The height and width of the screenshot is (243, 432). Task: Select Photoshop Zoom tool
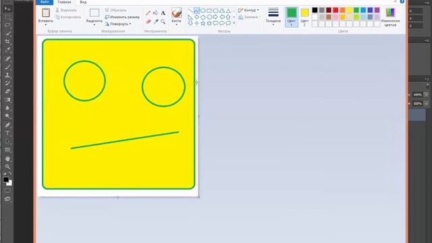click(7, 167)
